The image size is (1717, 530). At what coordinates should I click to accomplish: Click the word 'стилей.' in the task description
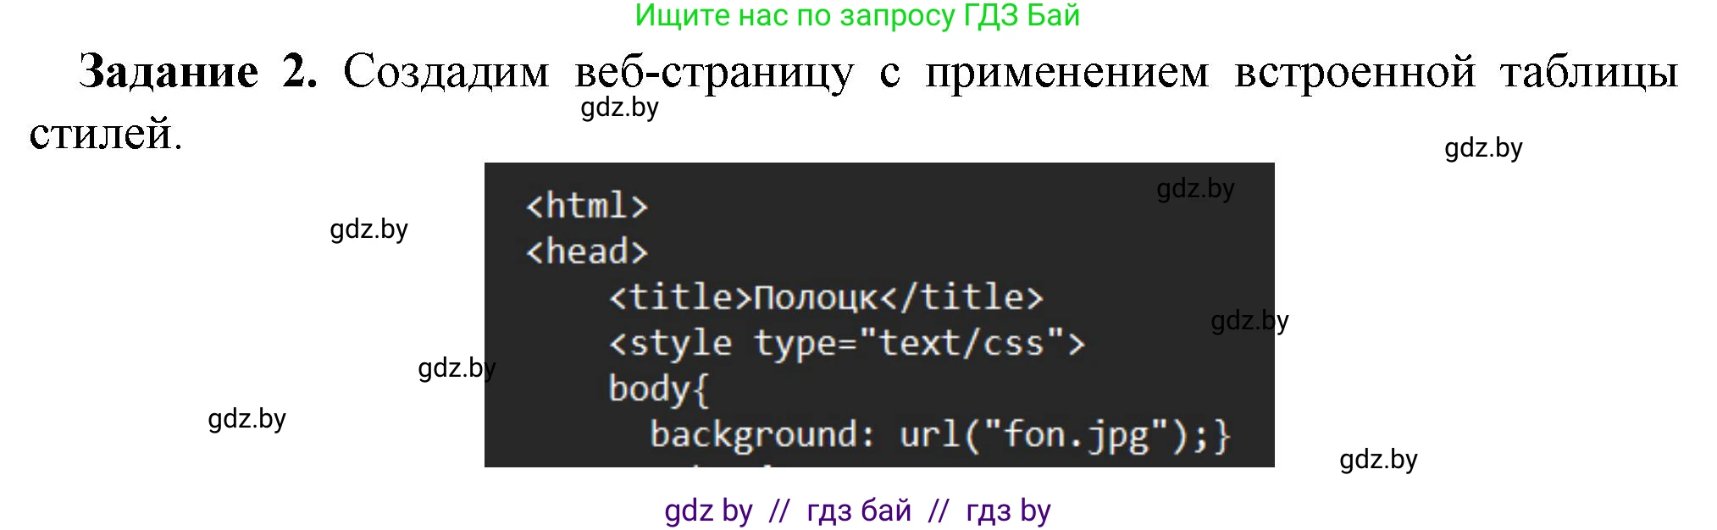click(106, 134)
